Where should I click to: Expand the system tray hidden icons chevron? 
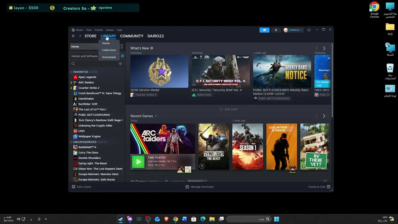pos(45,219)
